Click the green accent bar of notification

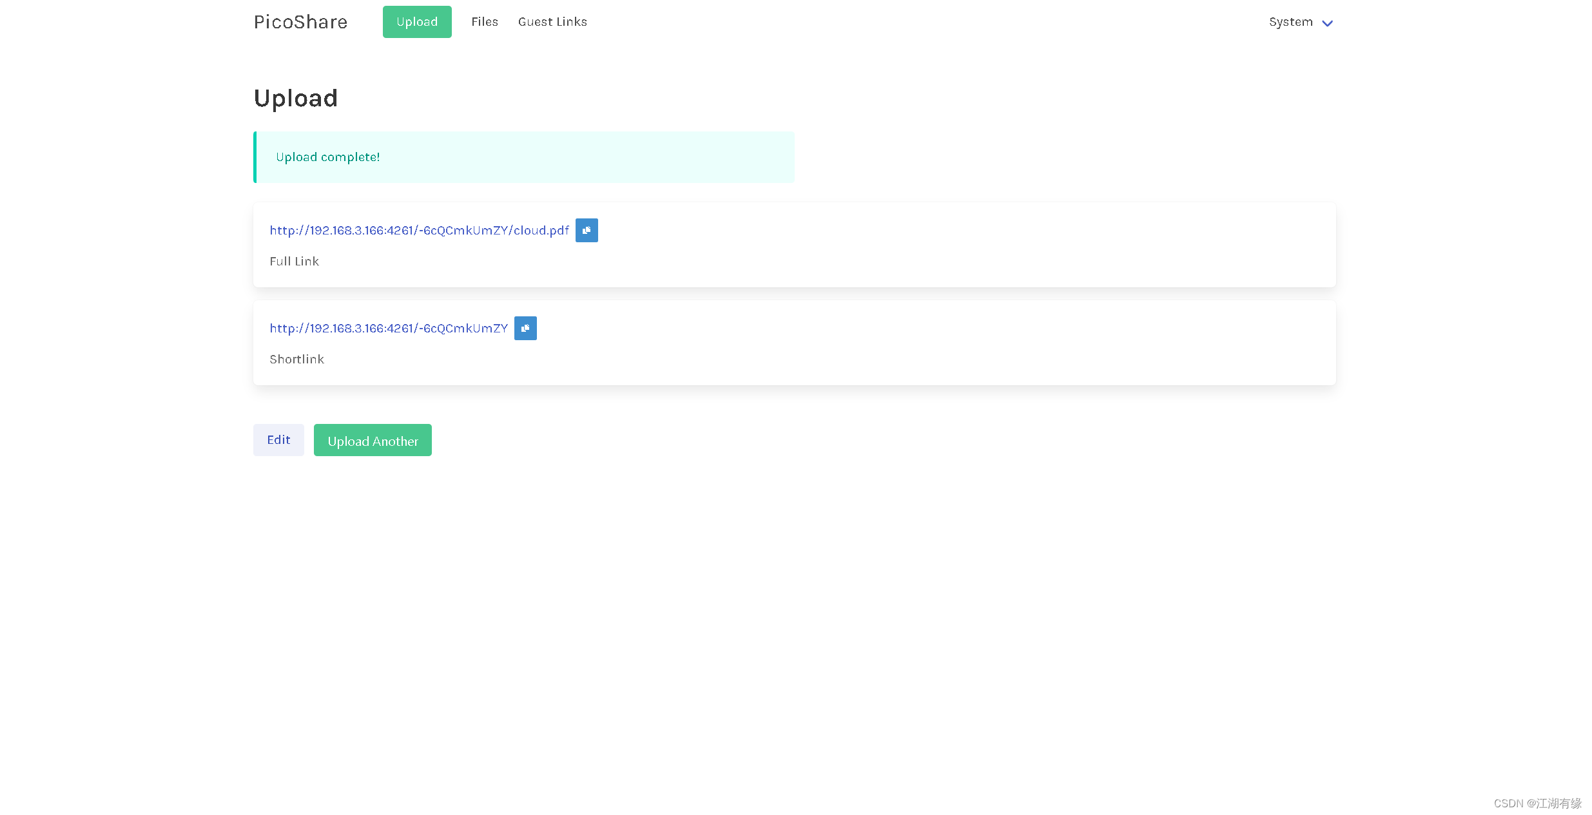tap(255, 157)
